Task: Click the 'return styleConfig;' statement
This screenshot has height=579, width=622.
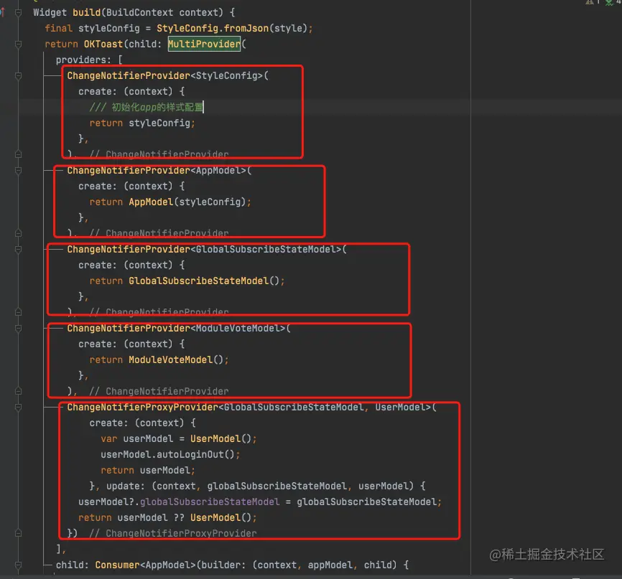Action: (x=142, y=123)
